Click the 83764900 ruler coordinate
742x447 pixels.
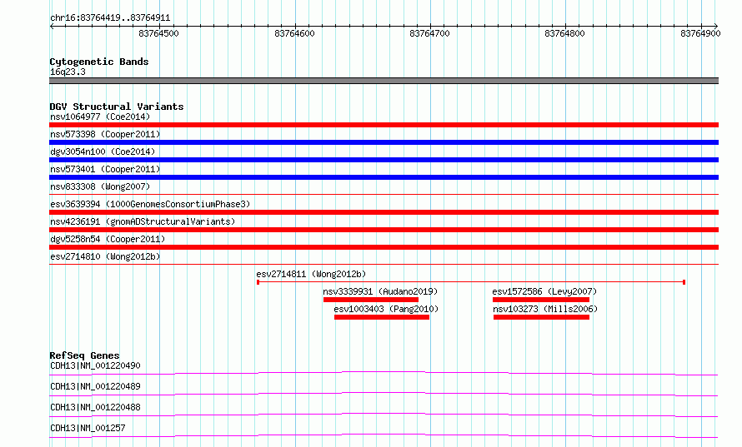tap(700, 33)
